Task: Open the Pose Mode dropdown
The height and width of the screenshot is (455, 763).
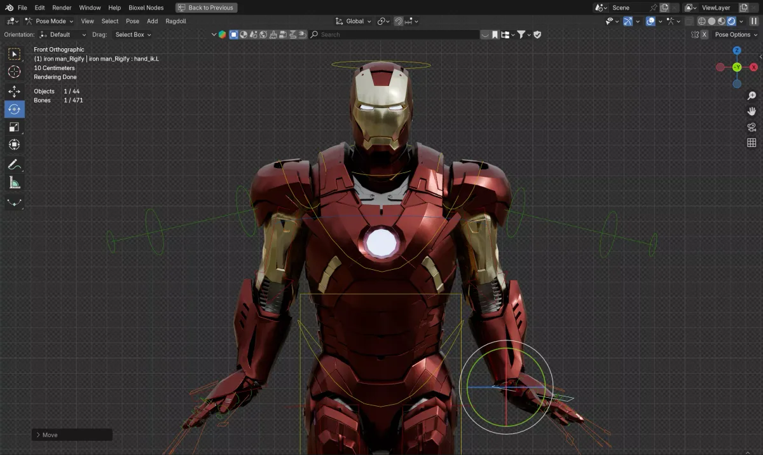Action: [49, 21]
